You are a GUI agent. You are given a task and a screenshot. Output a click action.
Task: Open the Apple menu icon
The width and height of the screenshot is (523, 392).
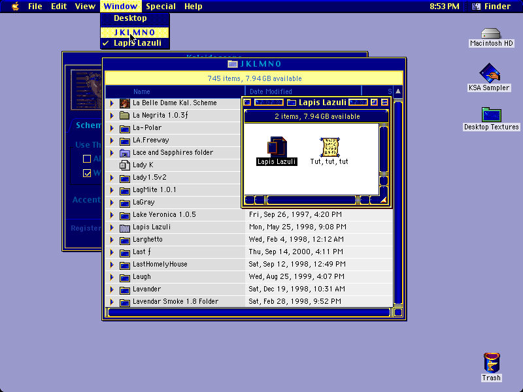coord(15,7)
